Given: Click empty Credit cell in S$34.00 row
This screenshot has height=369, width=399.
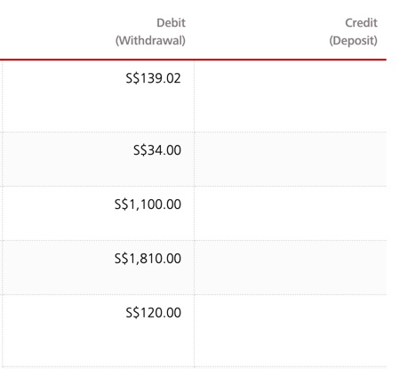Looking at the screenshot, I should point(291,159).
